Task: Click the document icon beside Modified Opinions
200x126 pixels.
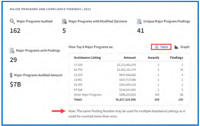Action: point(64,21)
